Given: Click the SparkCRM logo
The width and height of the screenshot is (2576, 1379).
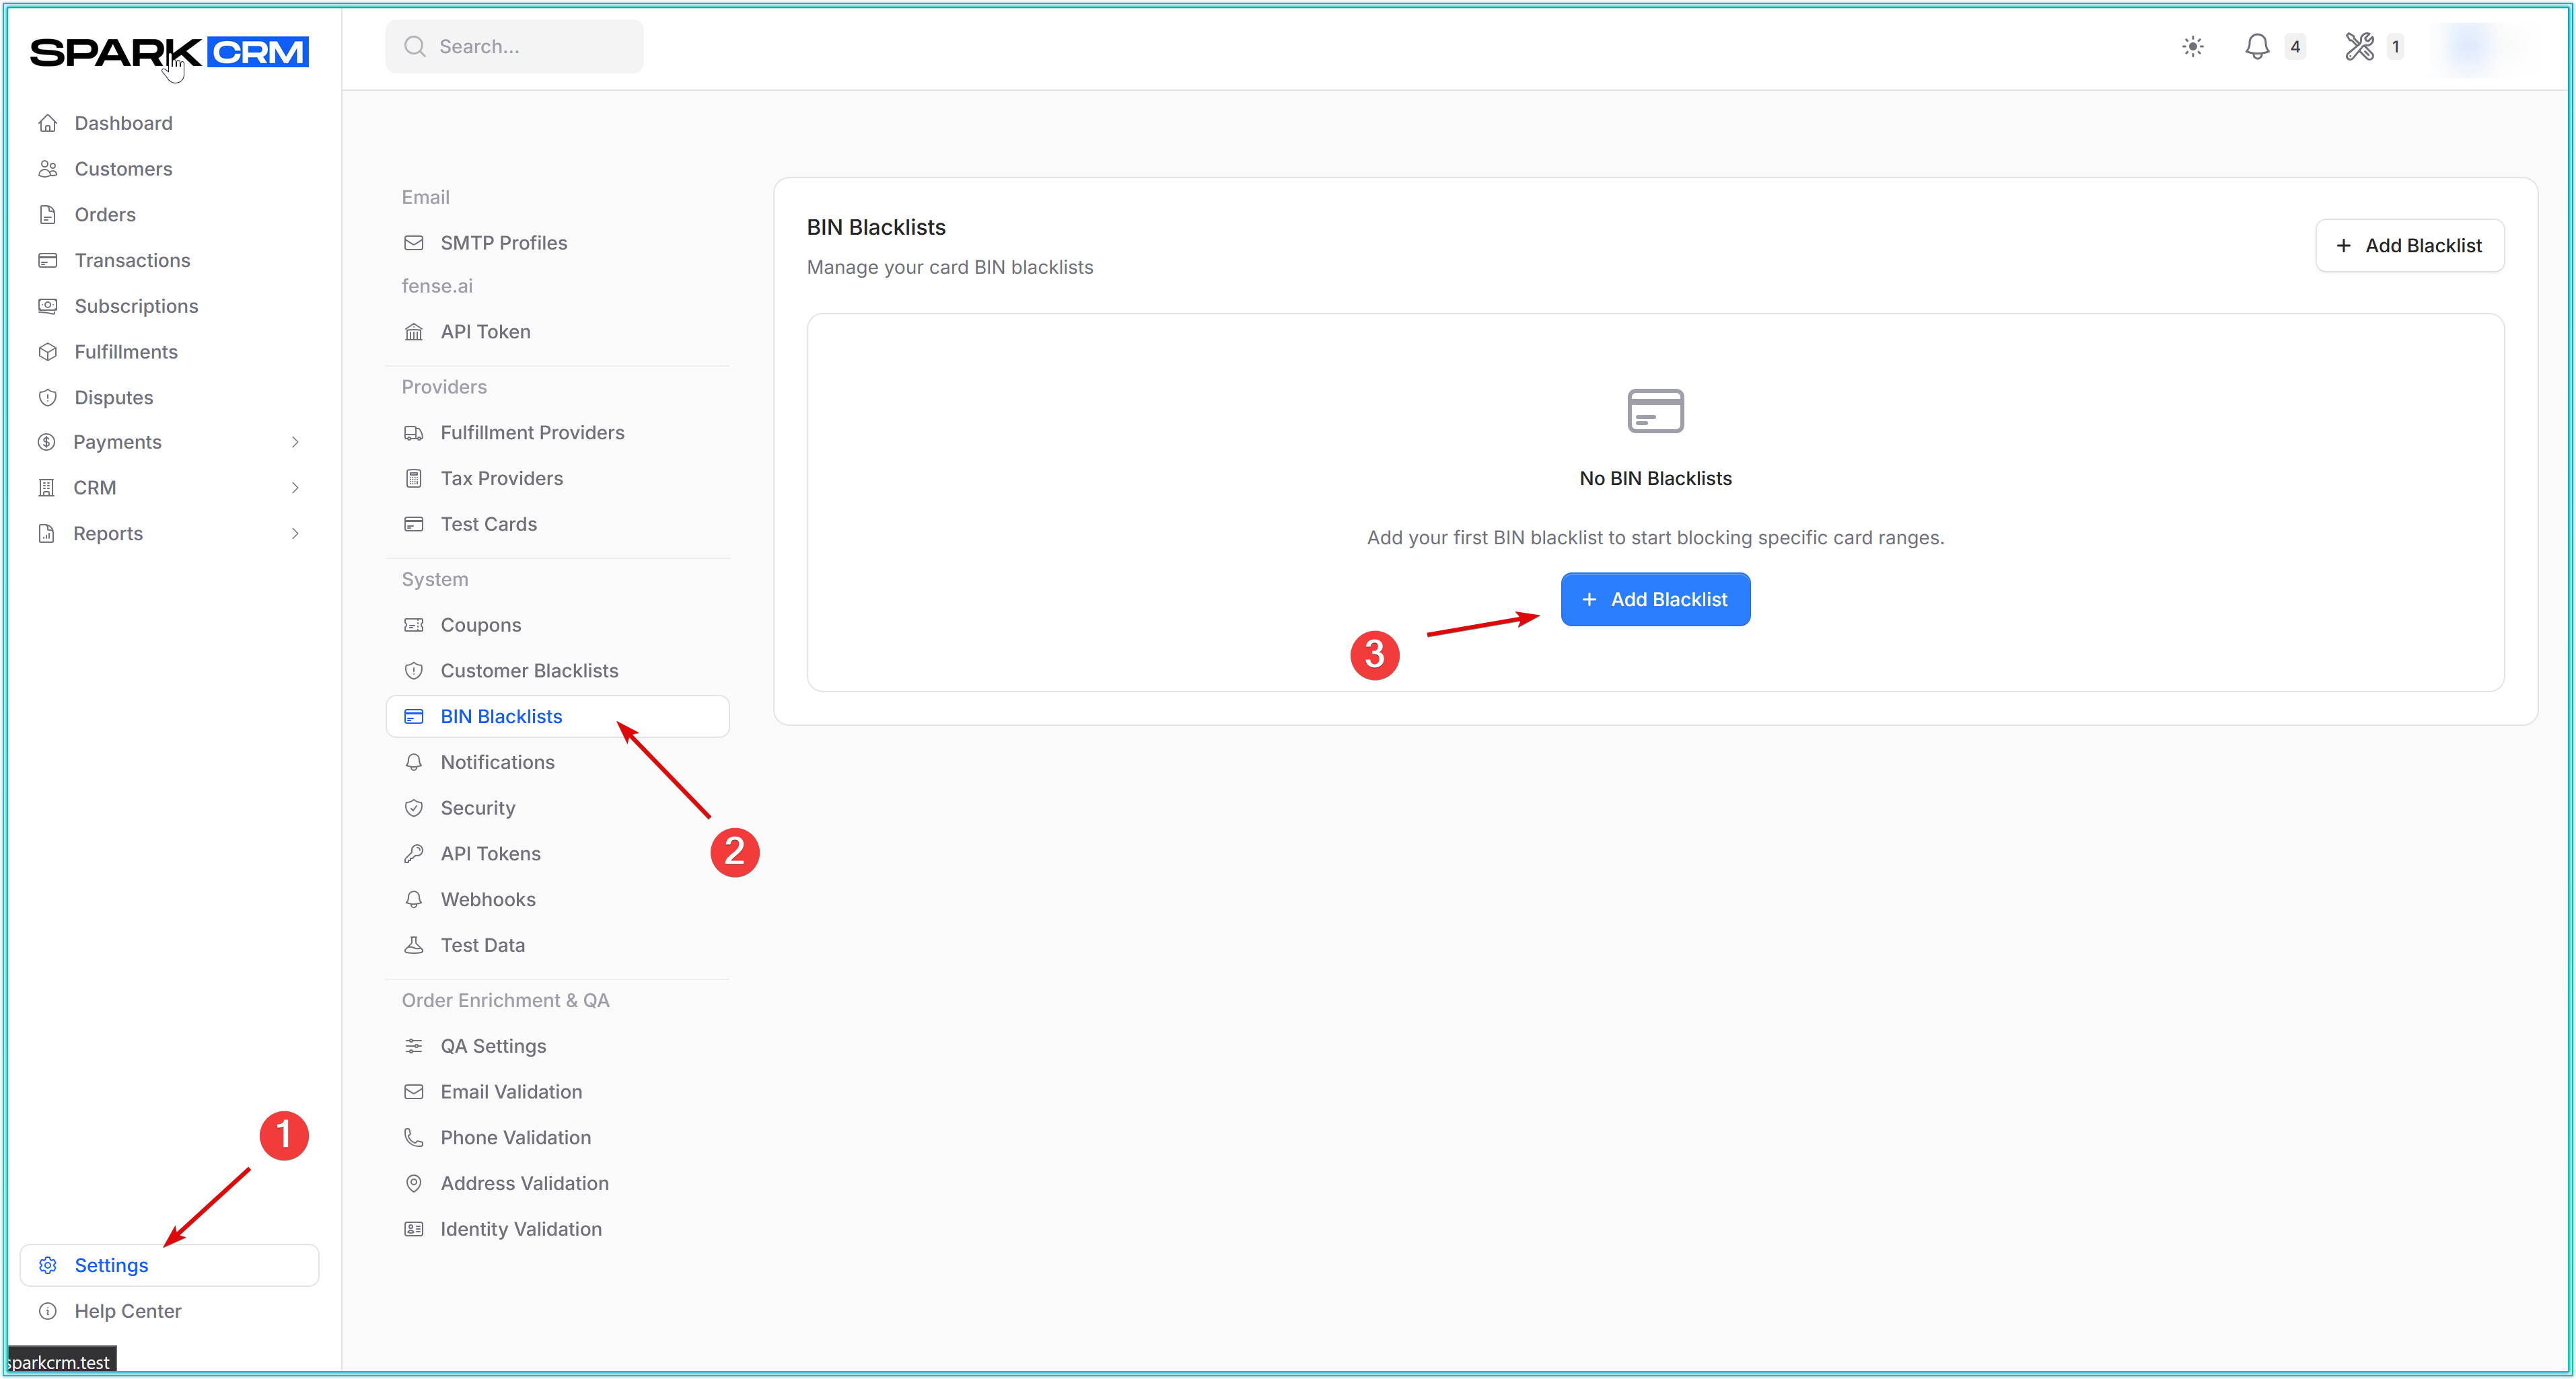Looking at the screenshot, I should click(x=169, y=52).
